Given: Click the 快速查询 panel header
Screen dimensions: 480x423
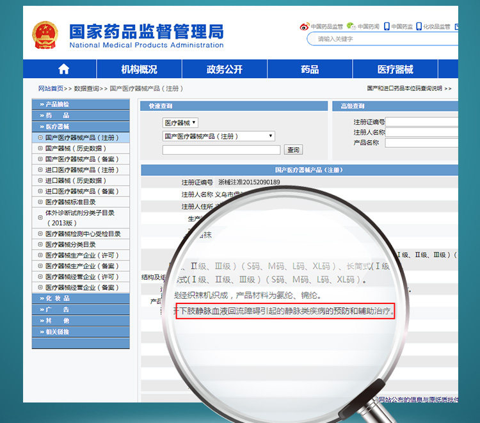Looking at the screenshot, I should [x=234, y=106].
